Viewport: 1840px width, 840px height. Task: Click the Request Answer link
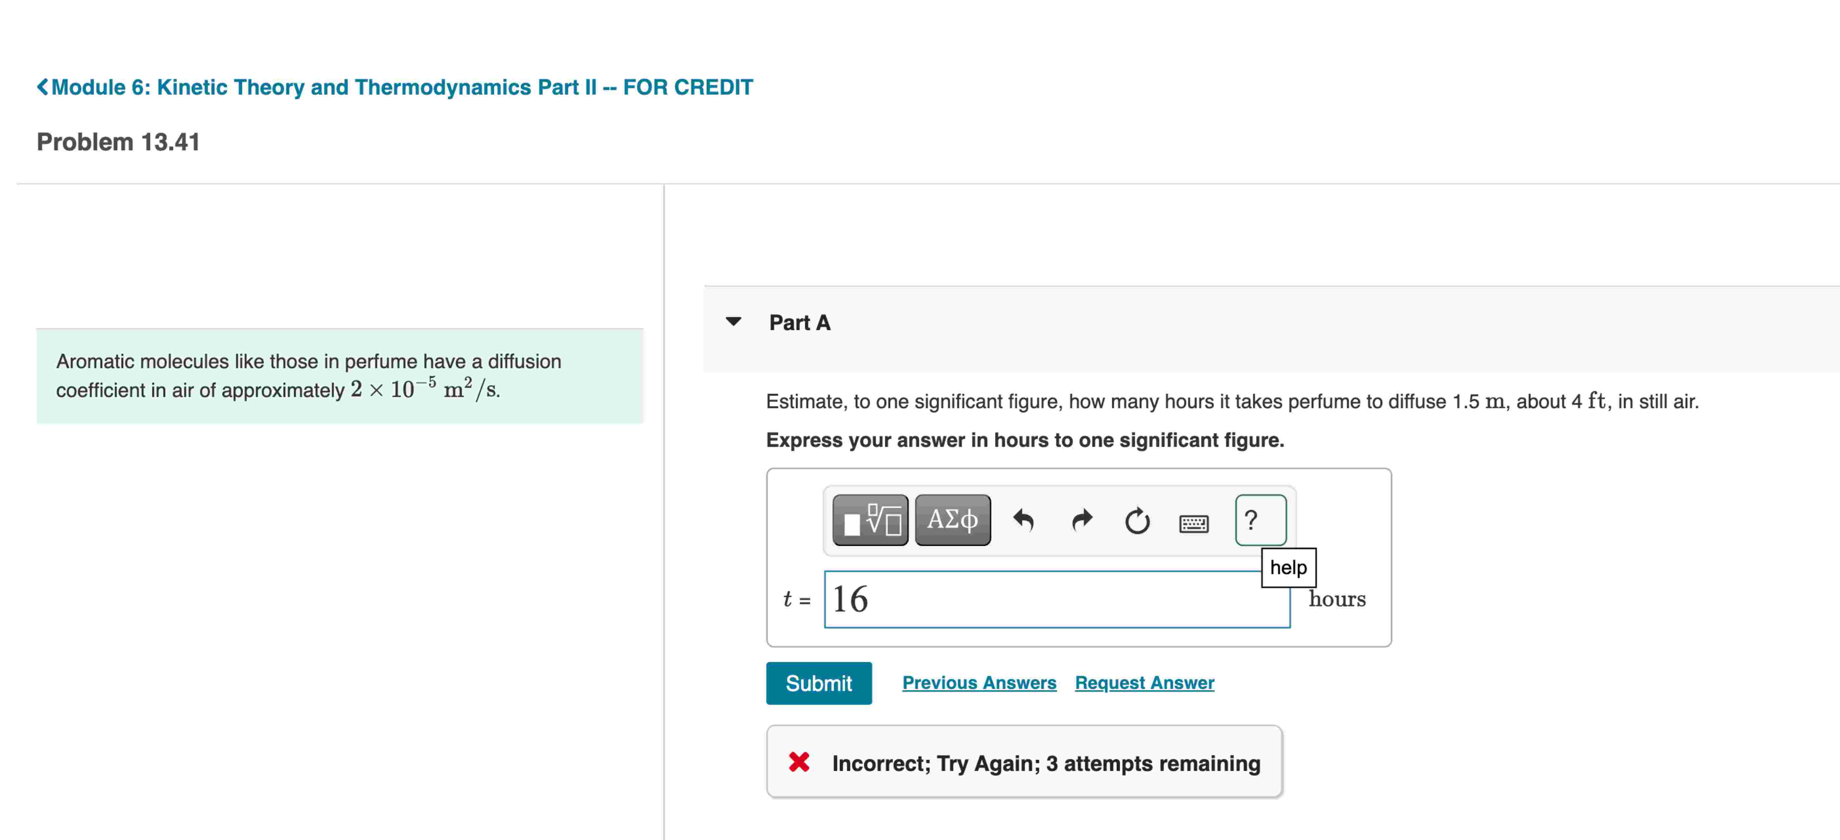[x=1144, y=683]
